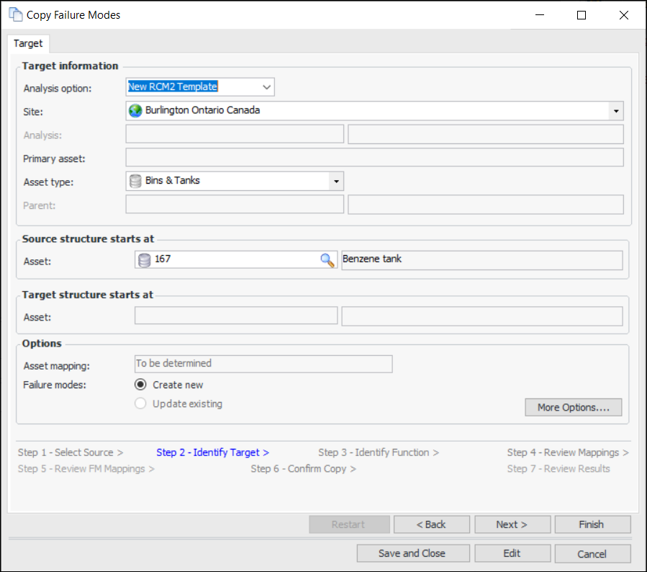This screenshot has width=647, height=572.
Task: Select the Update existing radio option
Action: click(x=141, y=404)
